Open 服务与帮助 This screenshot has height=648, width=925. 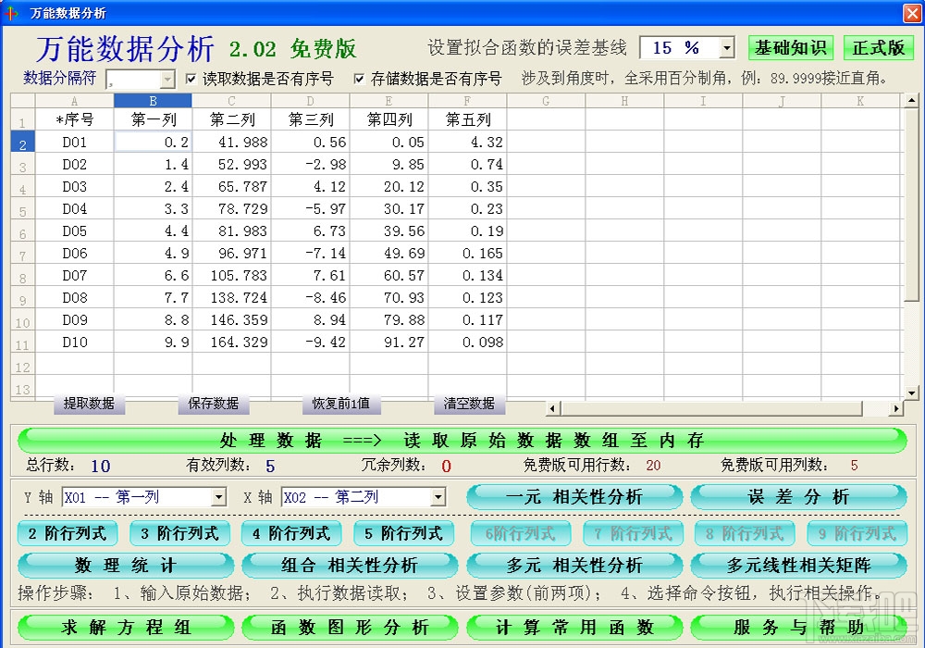point(799,628)
